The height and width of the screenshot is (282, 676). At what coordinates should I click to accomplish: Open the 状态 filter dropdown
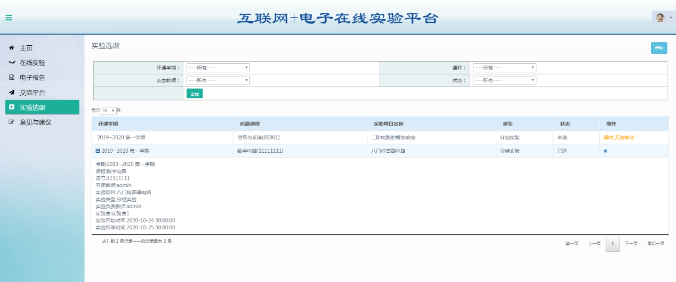pyautogui.click(x=504, y=80)
